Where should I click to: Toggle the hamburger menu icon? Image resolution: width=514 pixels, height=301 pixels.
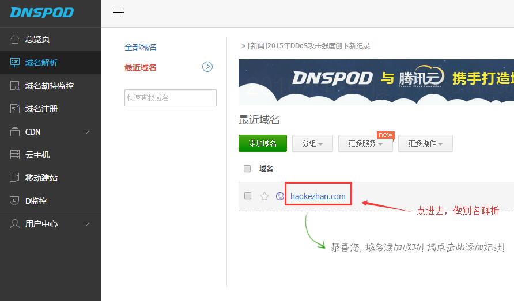click(118, 13)
